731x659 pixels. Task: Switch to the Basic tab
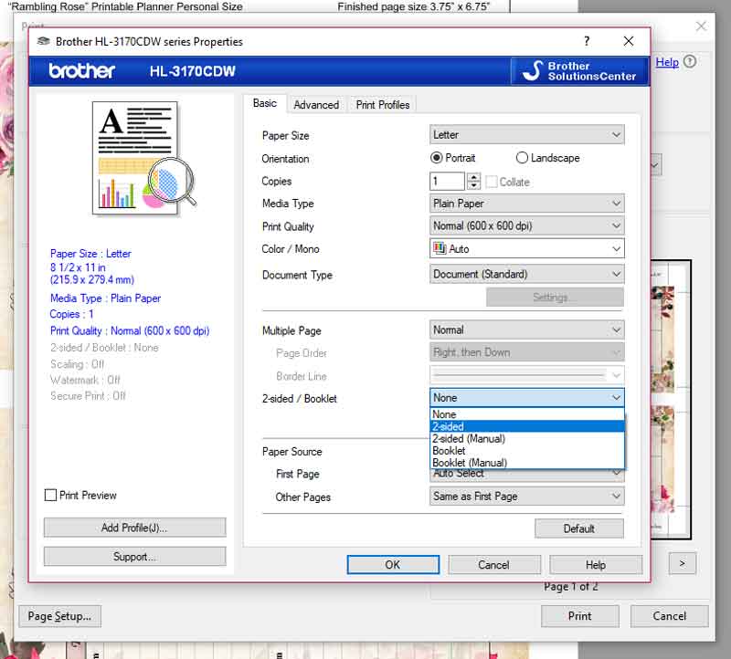point(265,103)
